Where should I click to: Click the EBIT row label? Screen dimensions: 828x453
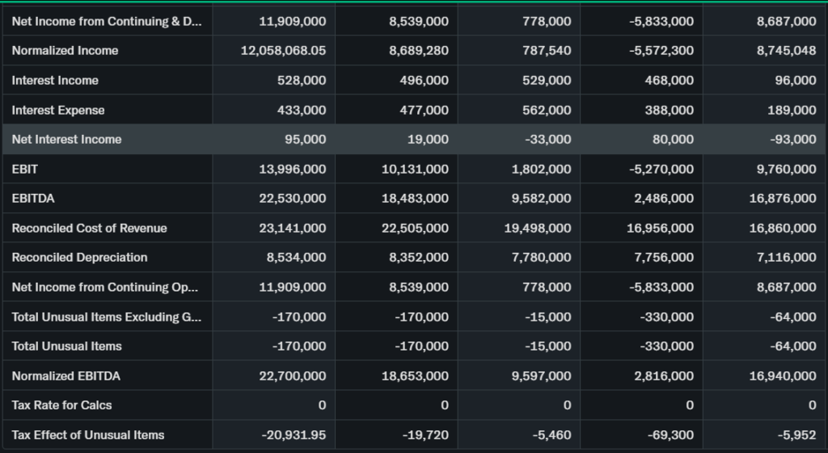[25, 170]
